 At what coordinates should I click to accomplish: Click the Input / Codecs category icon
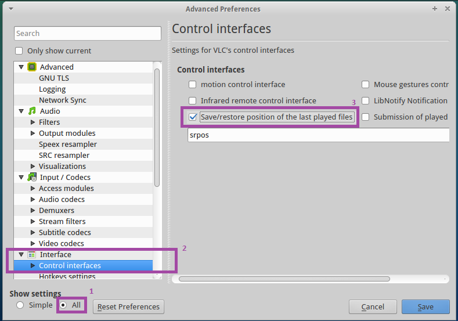32,177
